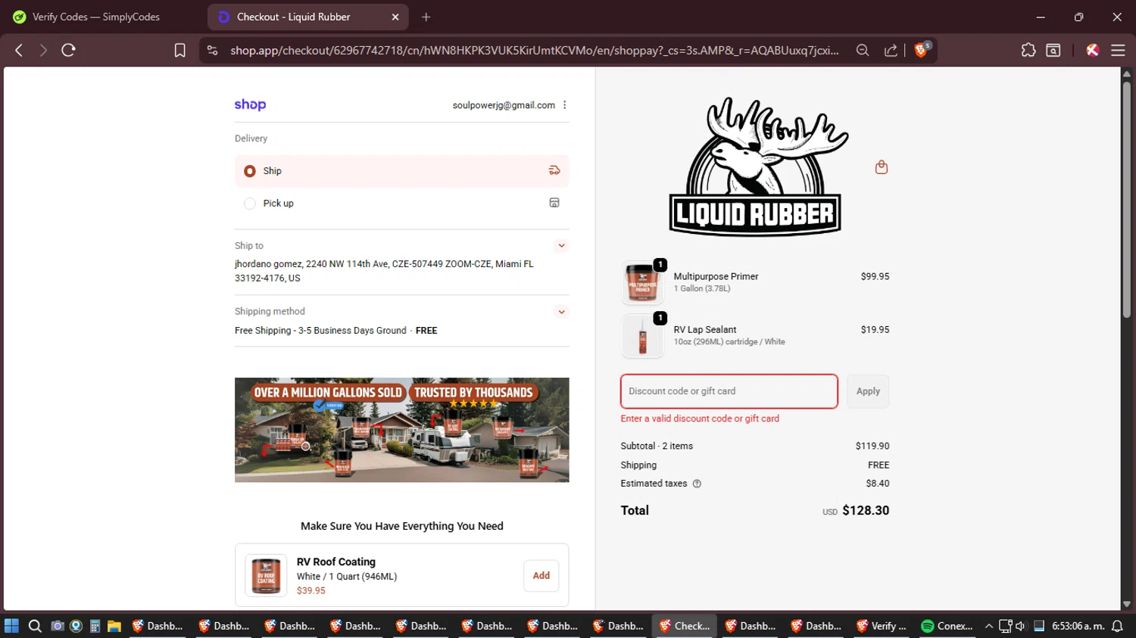Go back to the previous page
The height and width of the screenshot is (638, 1136).
coord(19,50)
